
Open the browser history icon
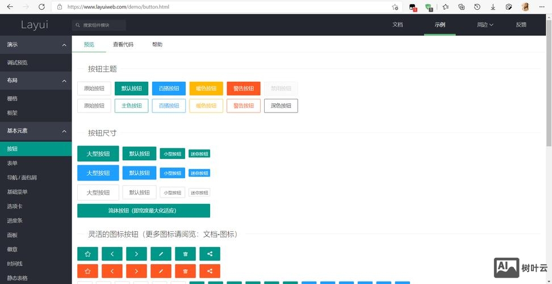pos(477,7)
